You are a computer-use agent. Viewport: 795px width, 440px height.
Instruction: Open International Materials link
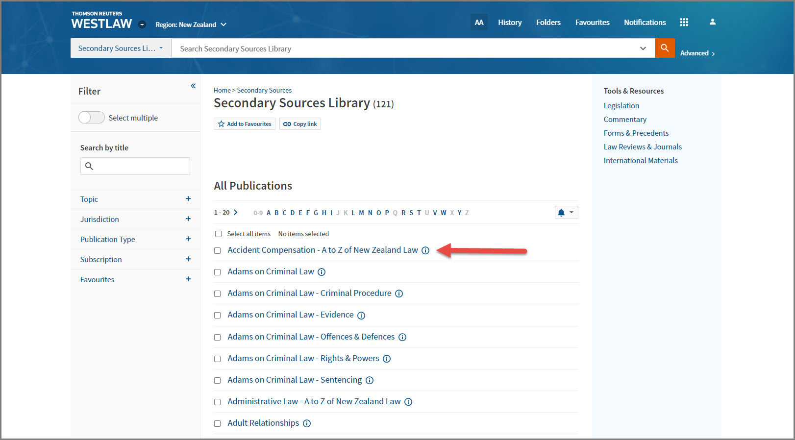tap(641, 161)
